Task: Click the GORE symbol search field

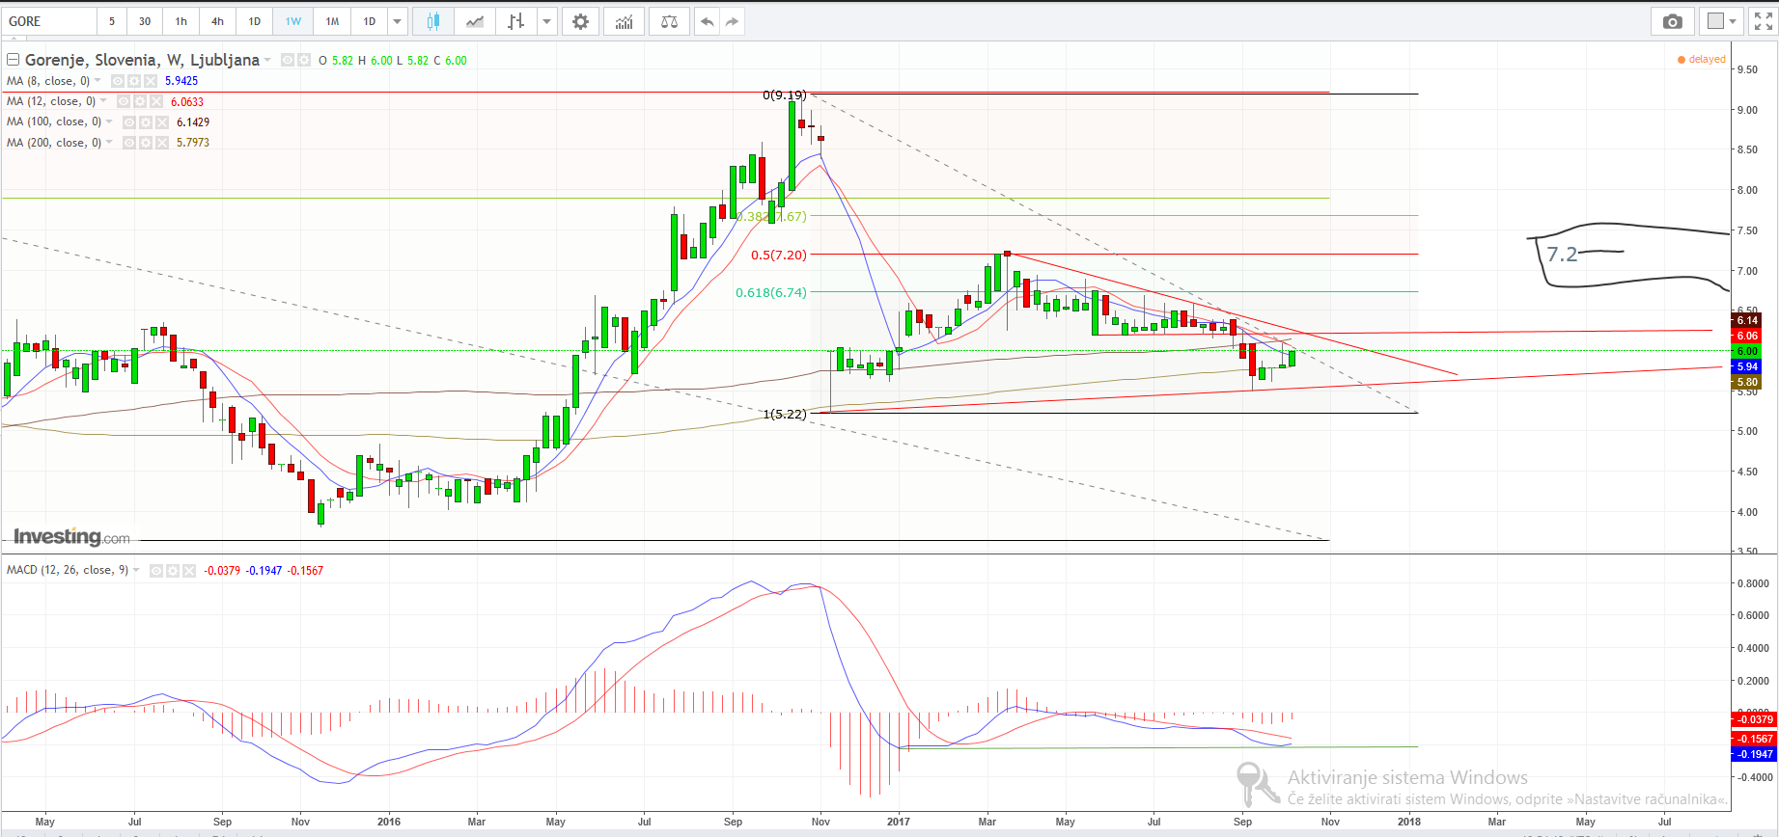Action: pos(50,21)
